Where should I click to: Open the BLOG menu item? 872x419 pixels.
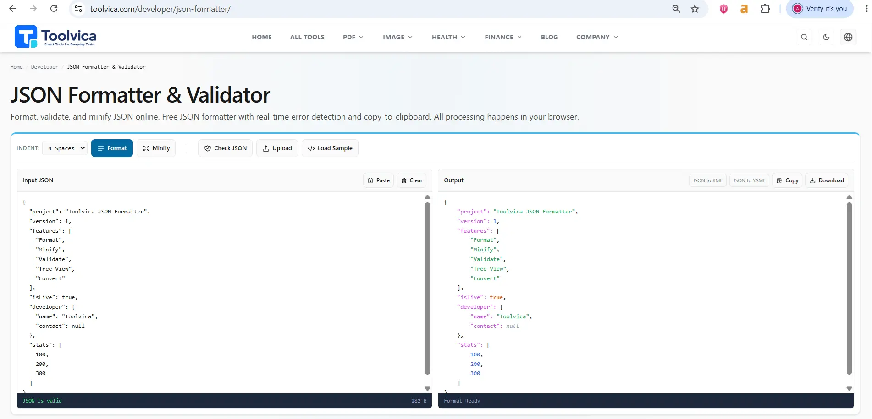pos(549,37)
